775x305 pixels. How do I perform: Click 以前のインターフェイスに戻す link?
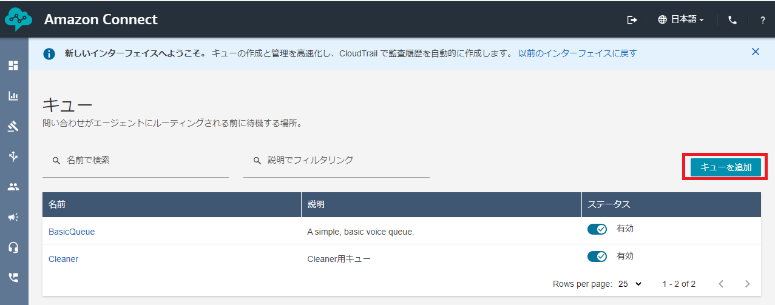click(578, 53)
